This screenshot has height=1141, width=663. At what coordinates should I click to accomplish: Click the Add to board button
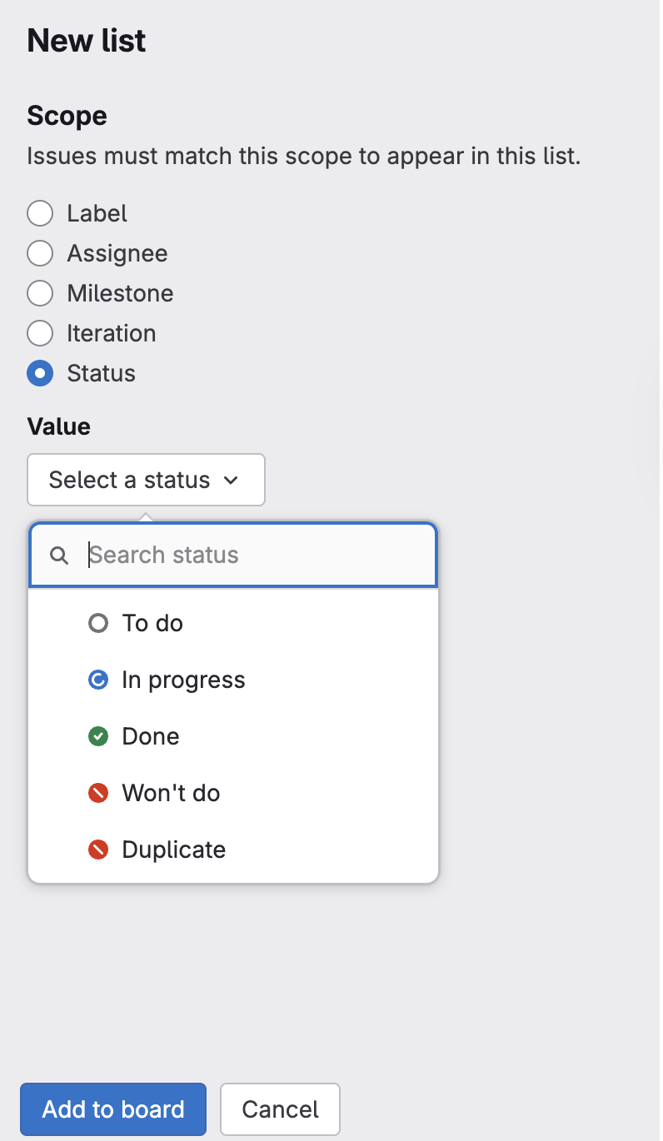pyautogui.click(x=112, y=1109)
